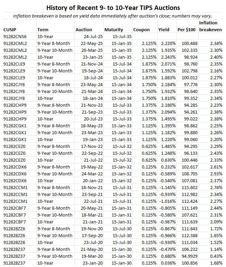Select the 2.93% inflation breakeven cell
226x267 pixels.
[215, 174]
